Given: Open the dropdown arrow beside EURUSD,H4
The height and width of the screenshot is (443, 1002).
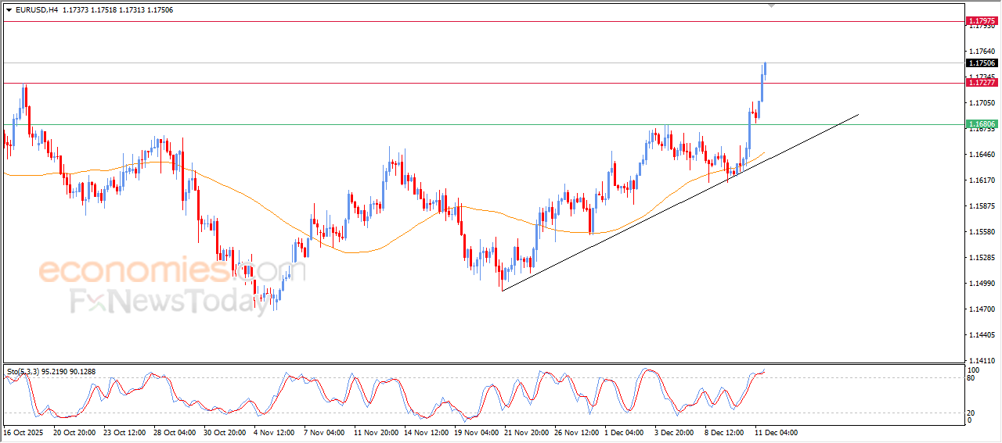Looking at the screenshot, I should 9,9.
